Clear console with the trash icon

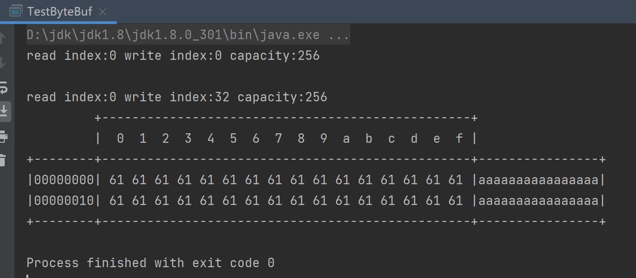click(x=3, y=160)
